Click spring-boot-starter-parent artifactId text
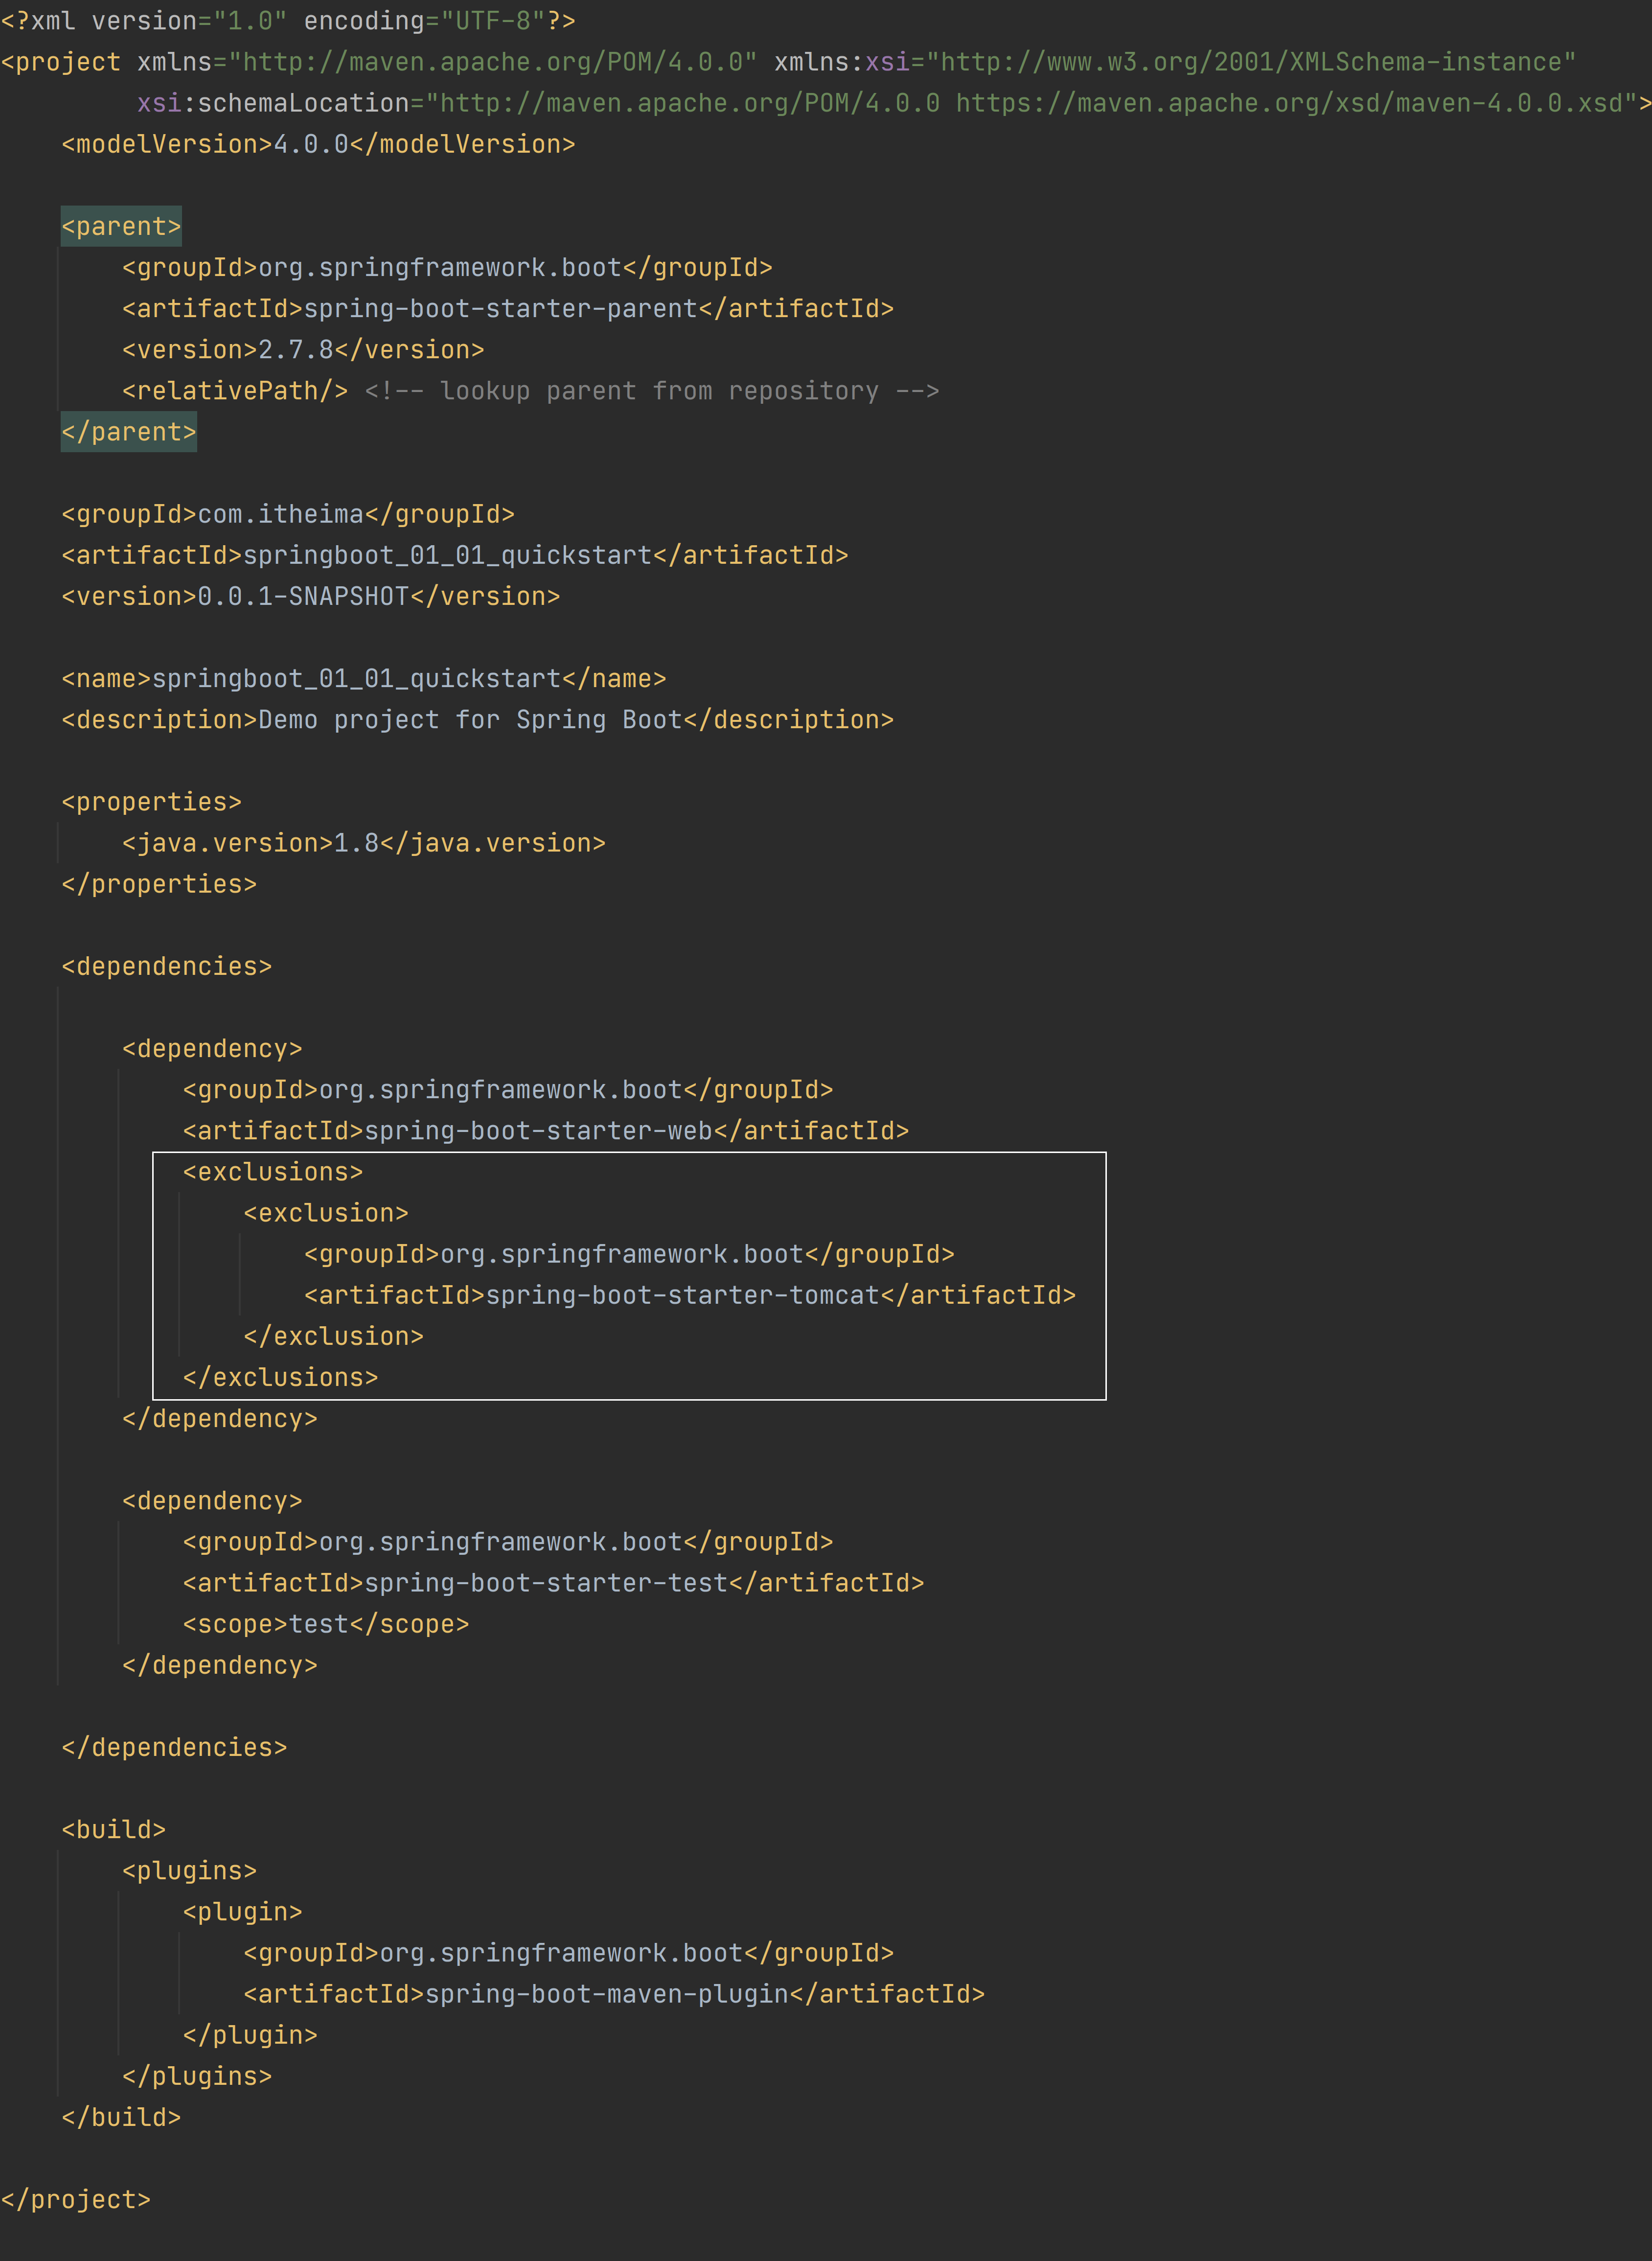The width and height of the screenshot is (1652, 2261). point(500,309)
